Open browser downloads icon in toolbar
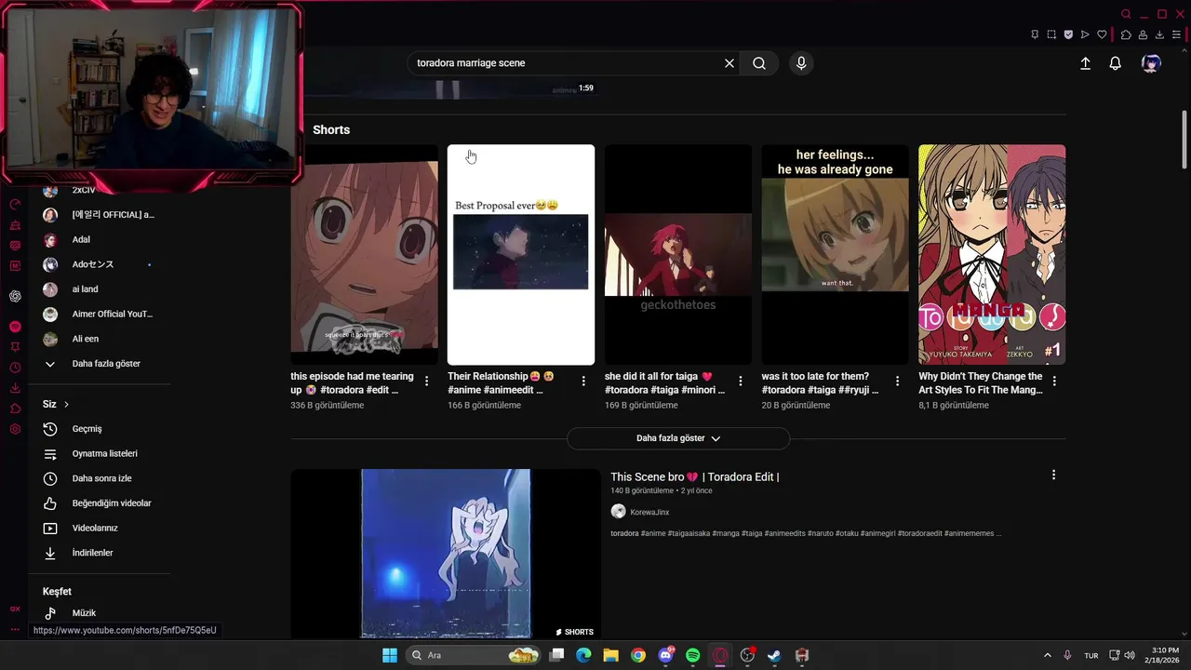The image size is (1191, 670). tap(1159, 34)
